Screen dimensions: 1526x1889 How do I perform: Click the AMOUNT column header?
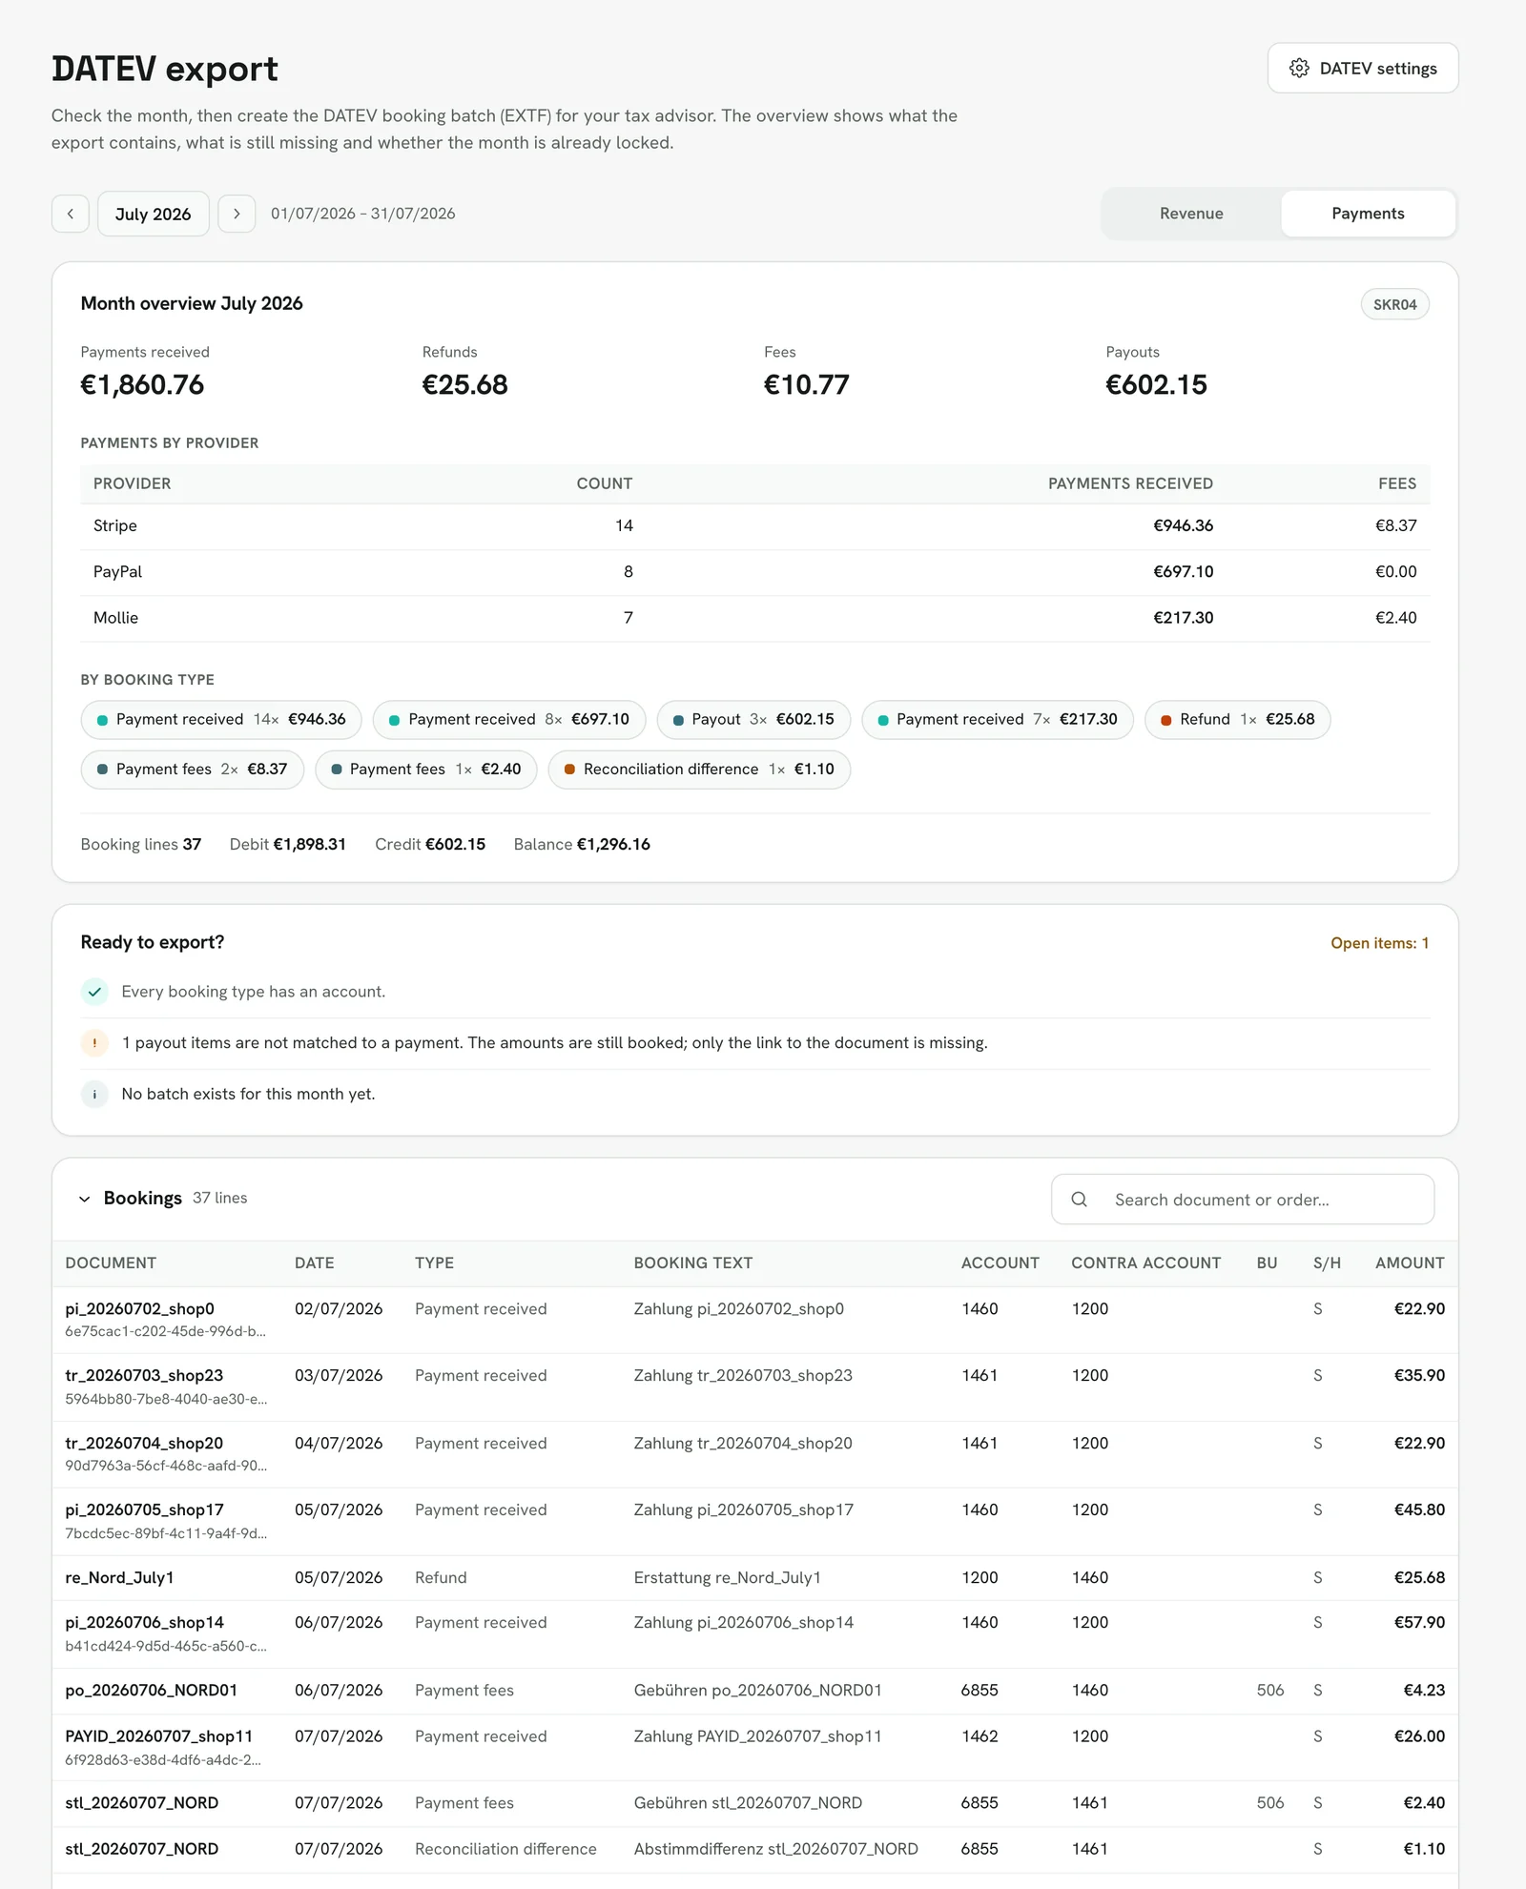coord(1410,1263)
